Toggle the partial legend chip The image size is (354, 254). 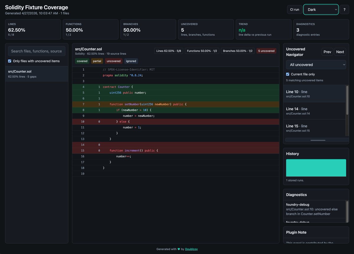(97, 61)
